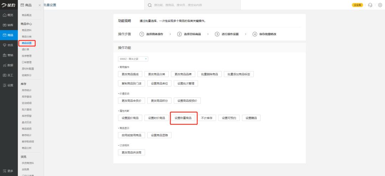The height and width of the screenshot is (176, 385).
Task: Open 数据 in the main sidebar
Action: tap(9, 65)
